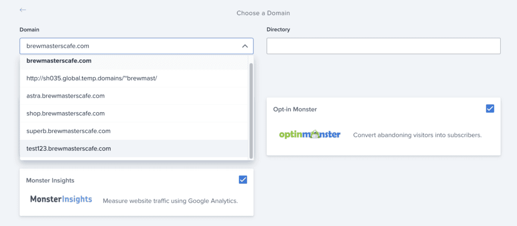
Task: Choose test123.brewmasterscafe.com option
Action: (x=134, y=148)
